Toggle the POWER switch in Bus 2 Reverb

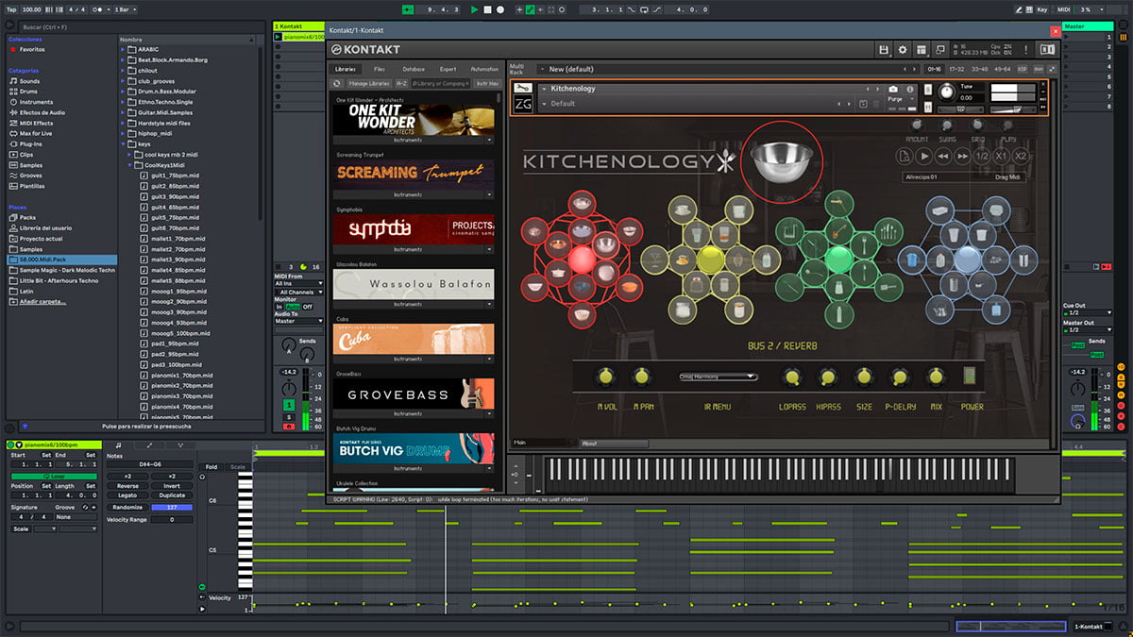click(x=969, y=376)
